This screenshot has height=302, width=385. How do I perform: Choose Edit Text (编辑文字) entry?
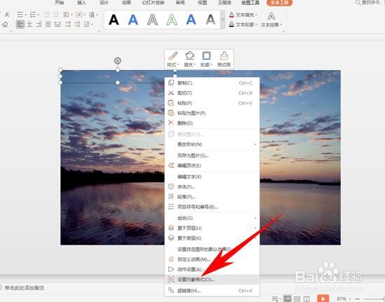212,177
